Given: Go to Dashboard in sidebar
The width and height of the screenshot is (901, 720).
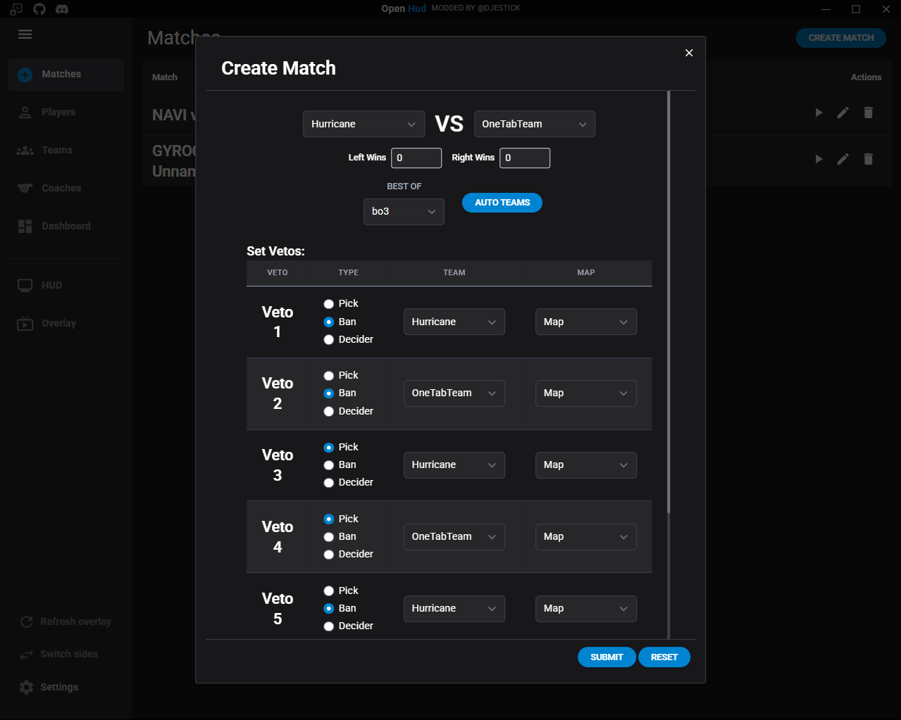Looking at the screenshot, I should [x=66, y=227].
